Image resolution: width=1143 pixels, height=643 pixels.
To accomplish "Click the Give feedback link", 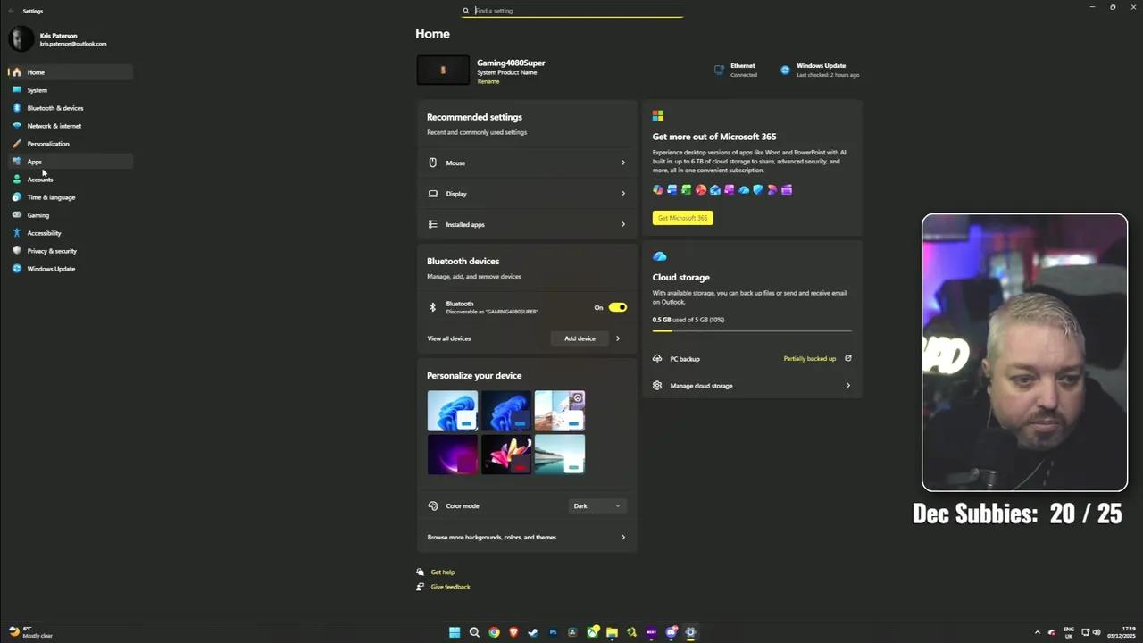I will (x=450, y=587).
